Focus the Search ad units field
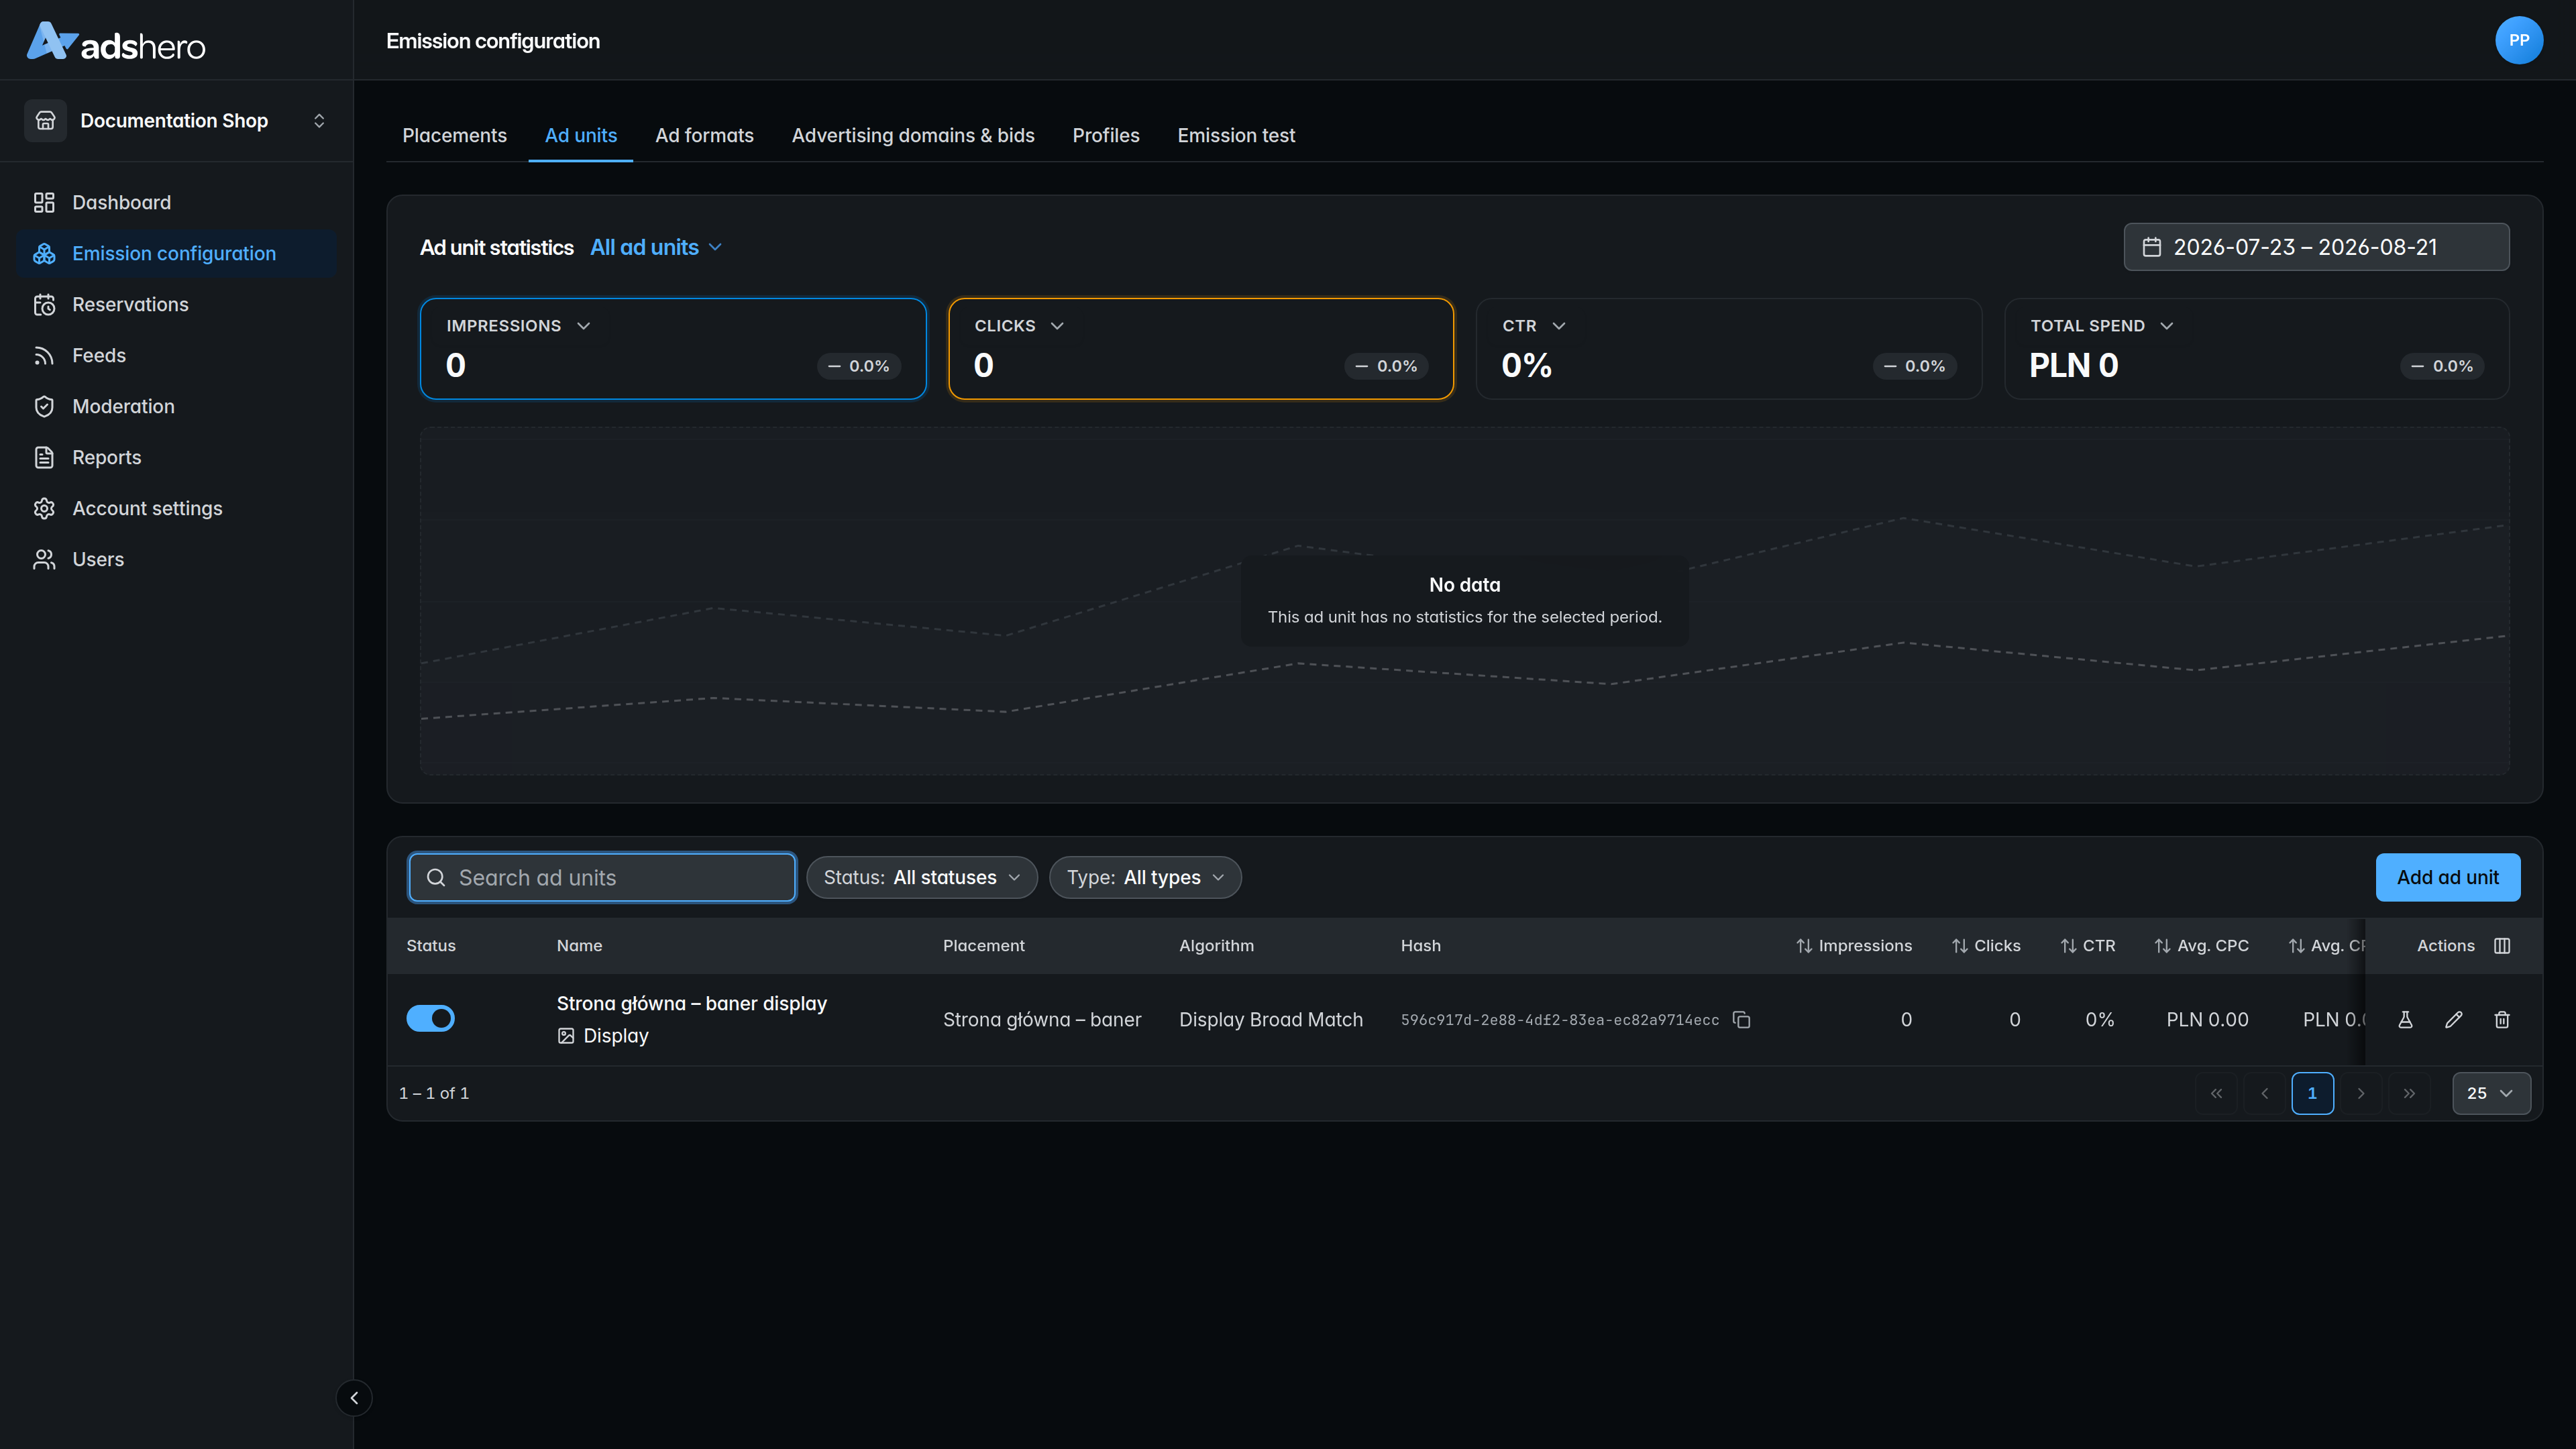 (x=602, y=878)
